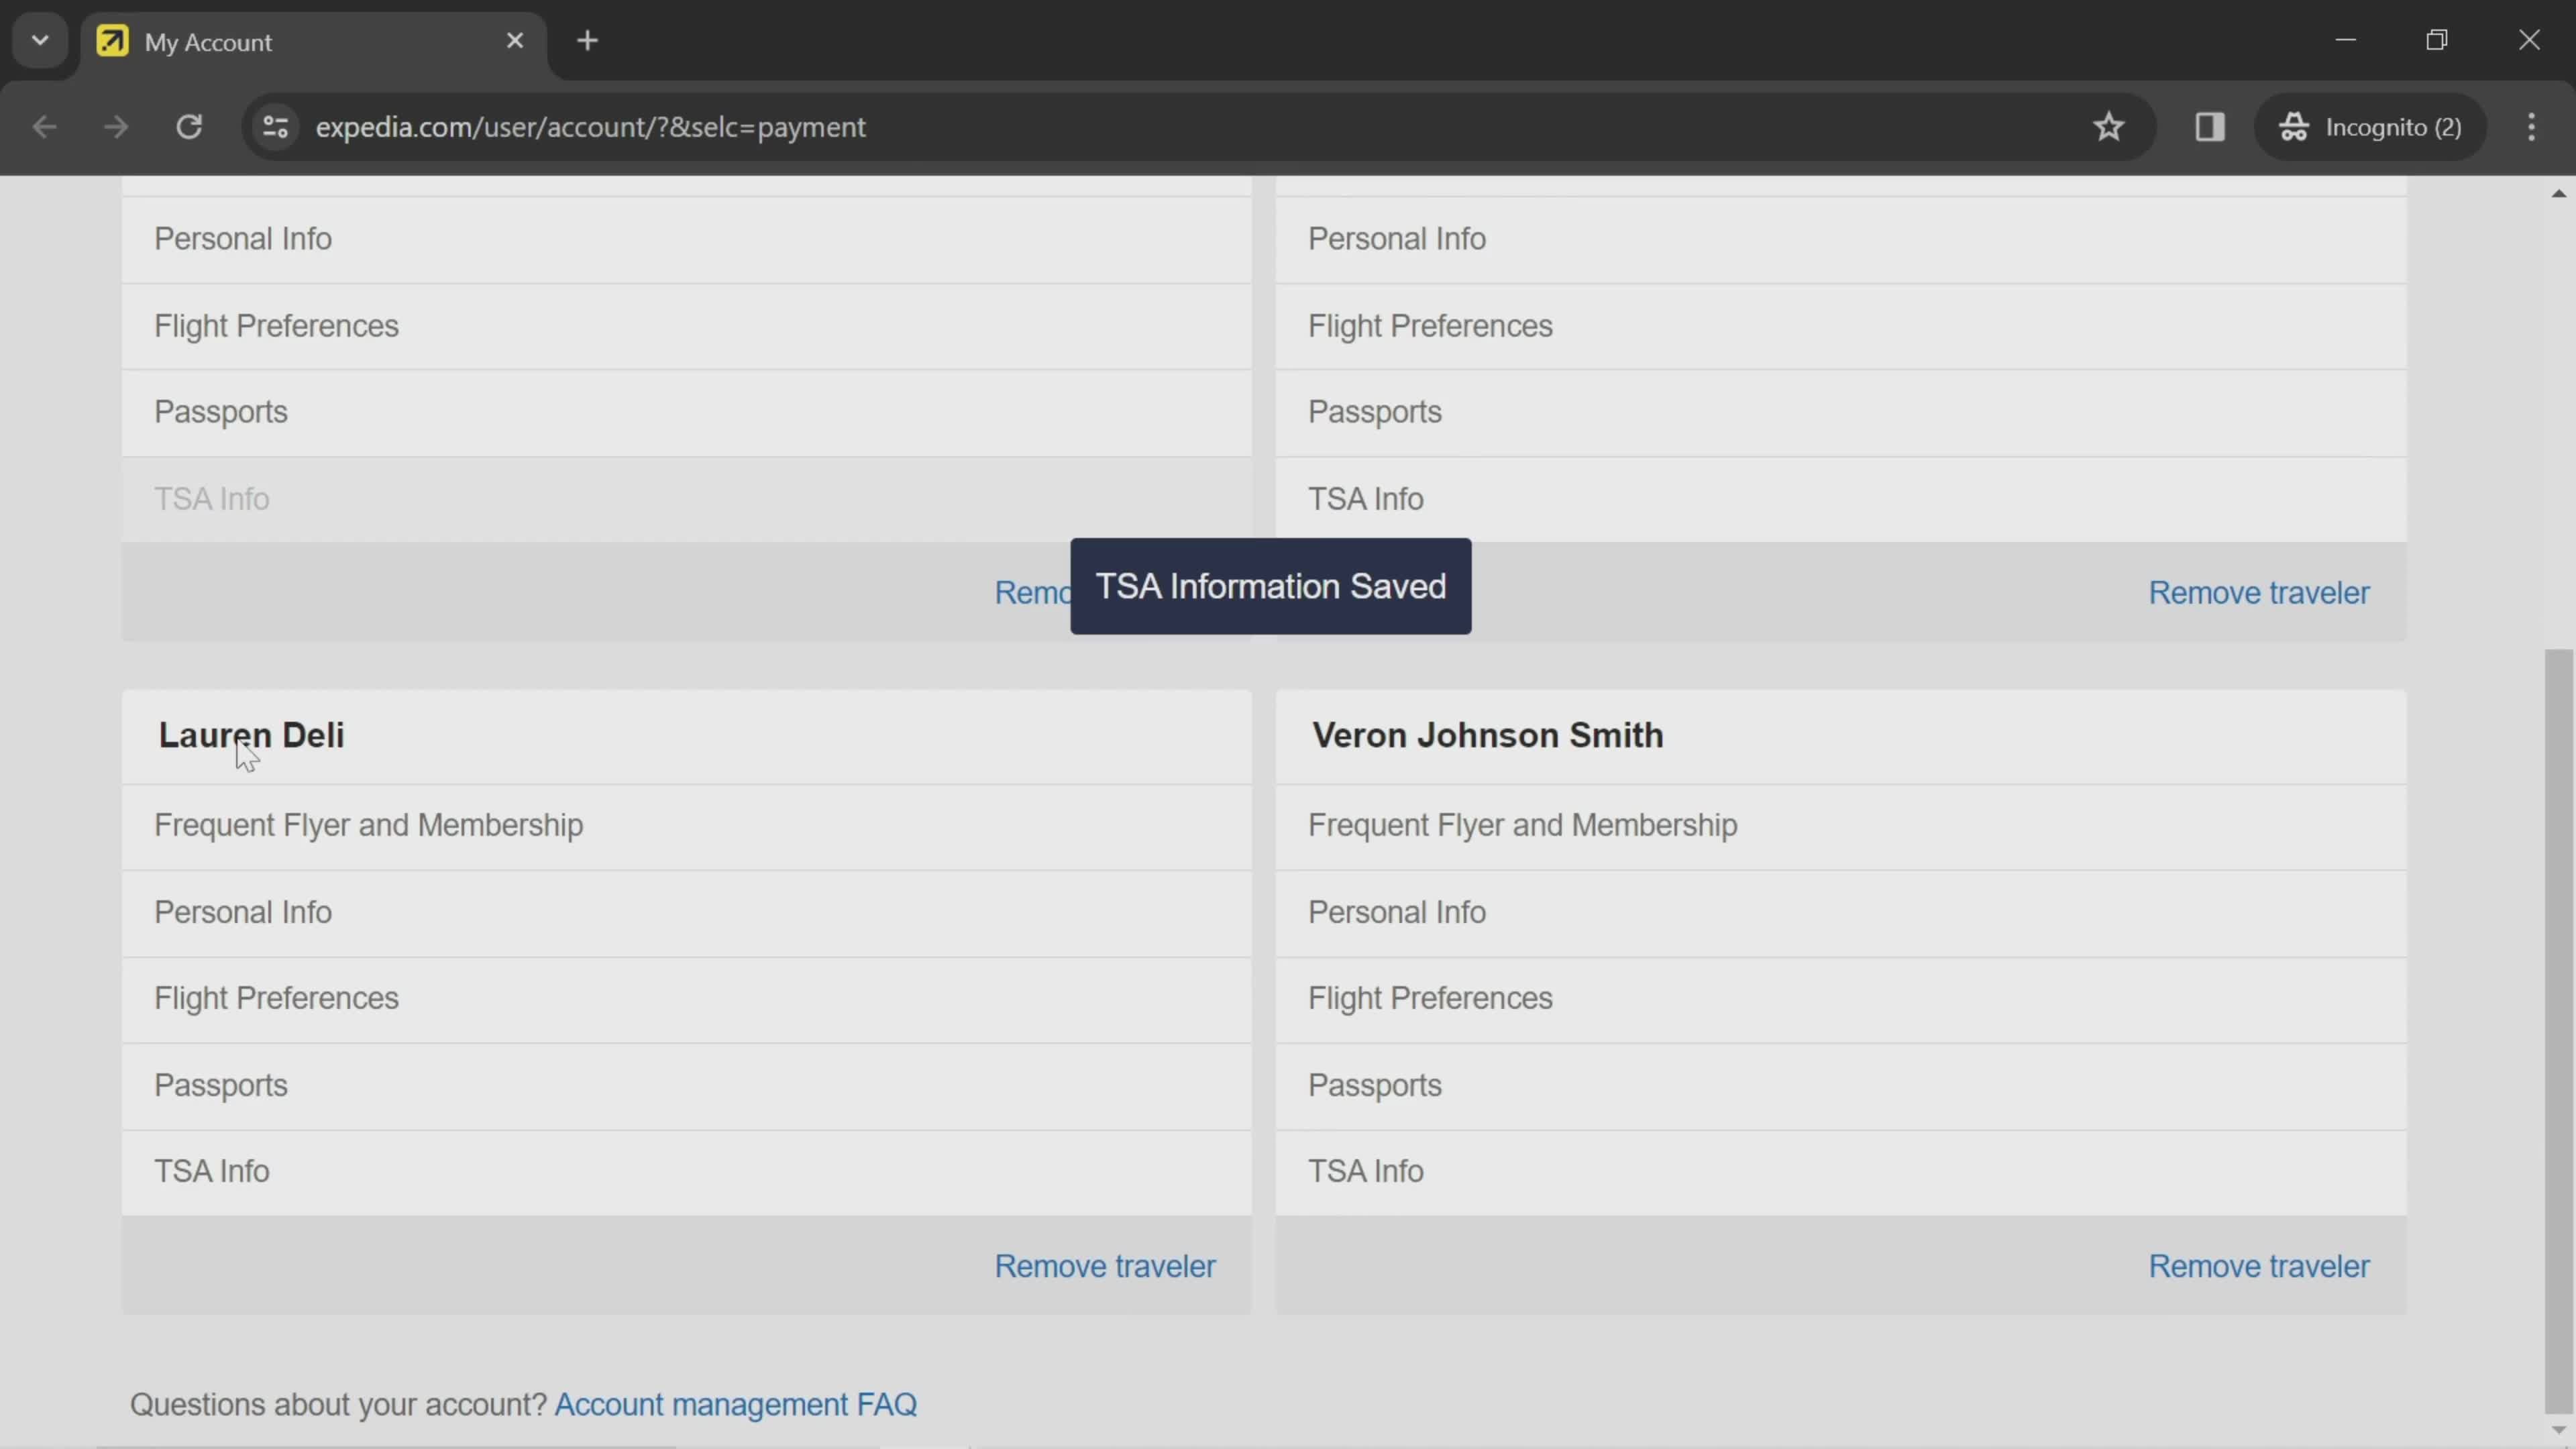Open the Chrome three-dot menu
The width and height of the screenshot is (2576, 1449).
2531,127
